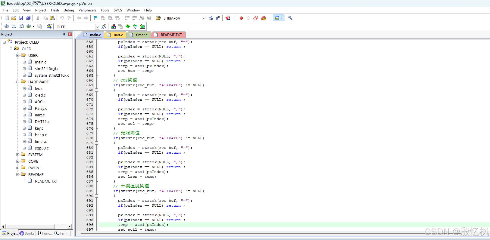This screenshot has width=490, height=240.
Task: Navigate backwards with the left arrow icon
Action: pyautogui.click(x=79, y=18)
